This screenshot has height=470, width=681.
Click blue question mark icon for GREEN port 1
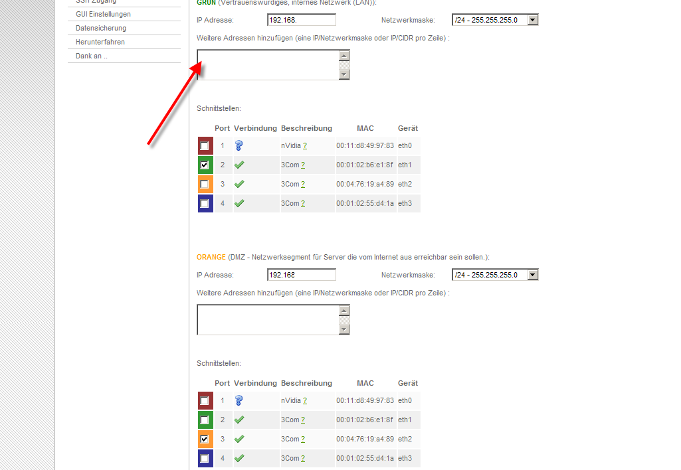[239, 145]
